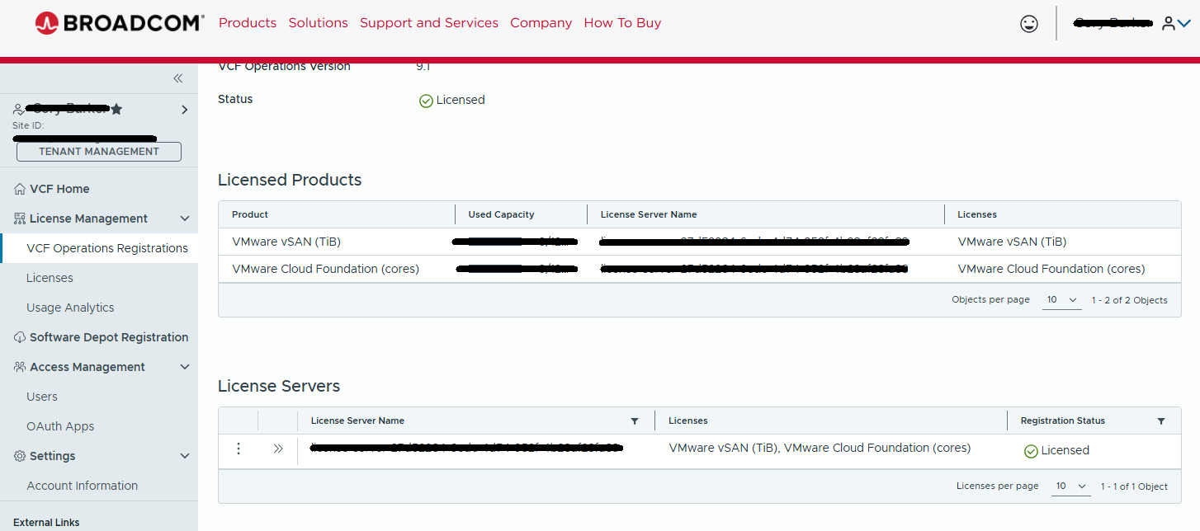Click the Software Depot cloud icon
1200x531 pixels.
pyautogui.click(x=20, y=337)
